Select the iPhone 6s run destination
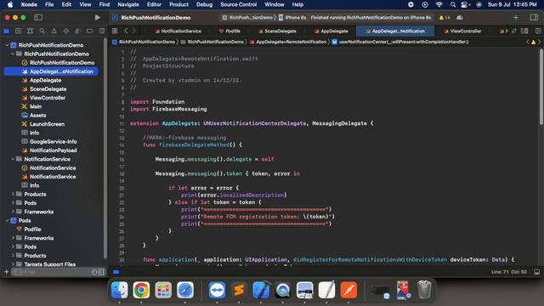The height and width of the screenshot is (306, 544). [292, 17]
